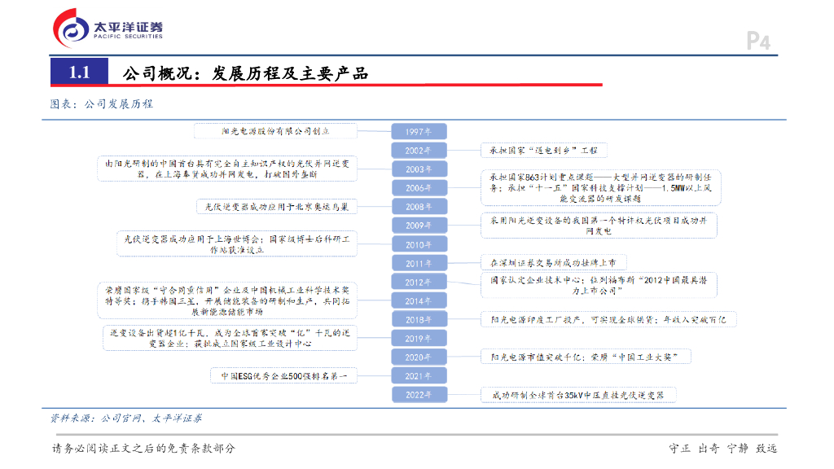Select the 2009年 timeline marker

[419, 226]
